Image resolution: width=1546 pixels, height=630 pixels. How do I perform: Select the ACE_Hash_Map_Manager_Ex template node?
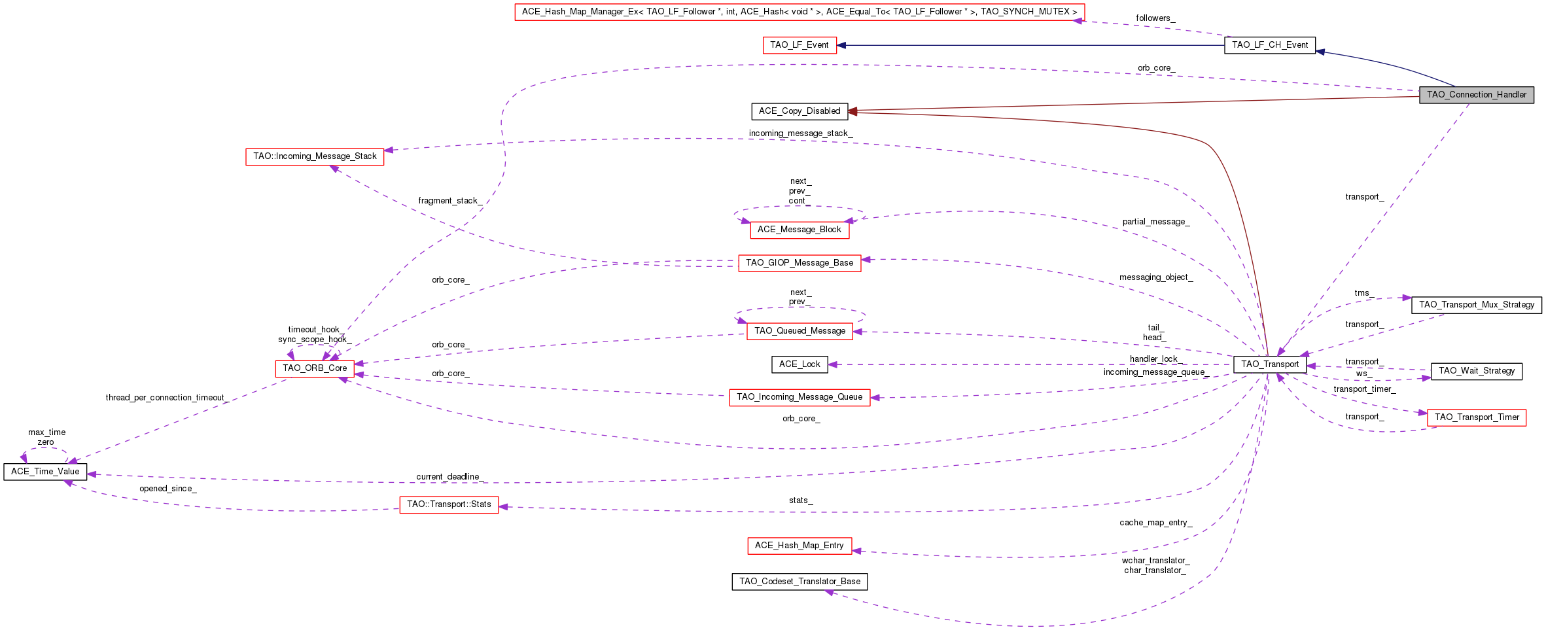[x=799, y=12]
